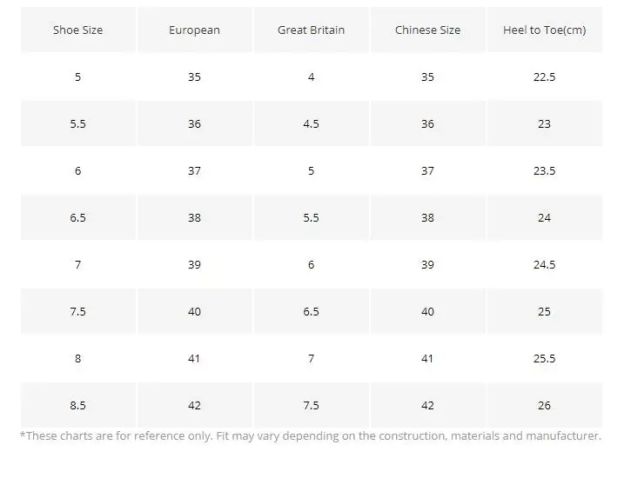Viewport: 624px width, 498px height.
Task: Select the 25 heel to toe cell
Action: click(544, 312)
